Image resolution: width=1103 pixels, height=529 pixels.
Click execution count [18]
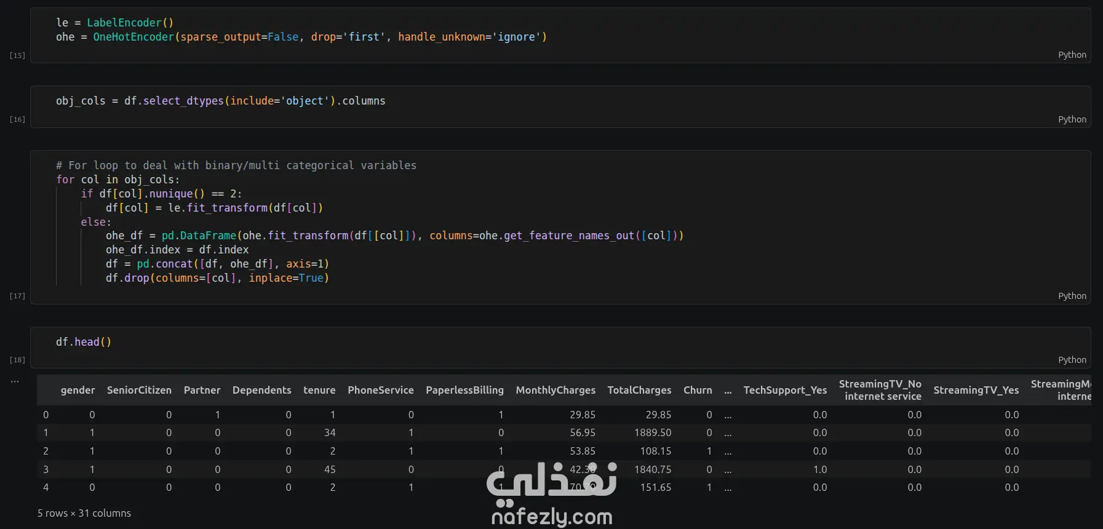point(17,360)
